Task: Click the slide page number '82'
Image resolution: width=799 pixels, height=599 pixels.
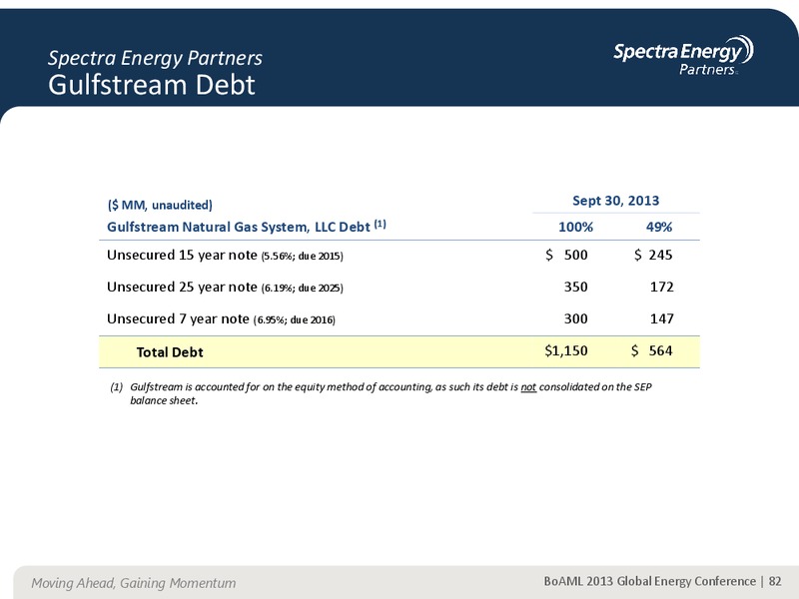Action: click(x=775, y=581)
